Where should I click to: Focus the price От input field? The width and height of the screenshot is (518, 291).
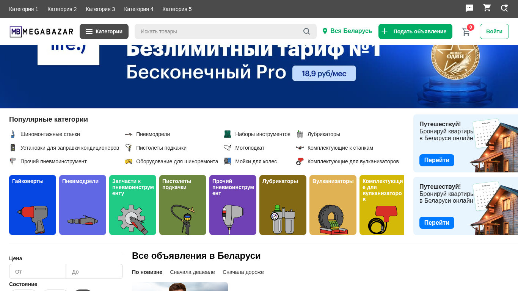(x=38, y=271)
